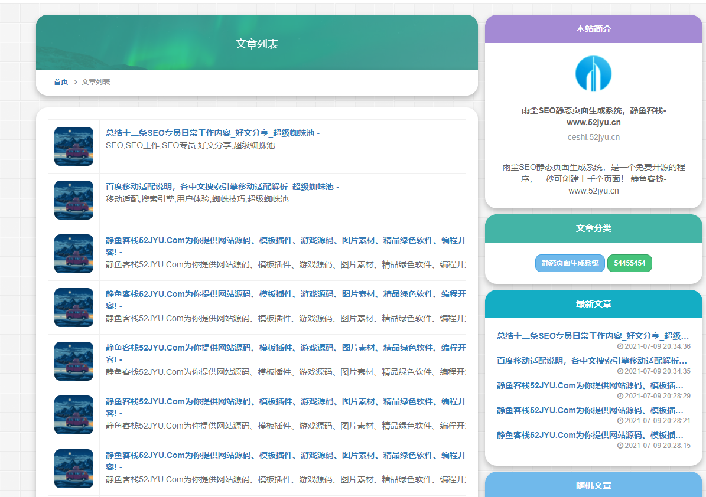Click clock icon next to 20:34:36 timestamp
This screenshot has height=497, width=706.
click(x=620, y=347)
